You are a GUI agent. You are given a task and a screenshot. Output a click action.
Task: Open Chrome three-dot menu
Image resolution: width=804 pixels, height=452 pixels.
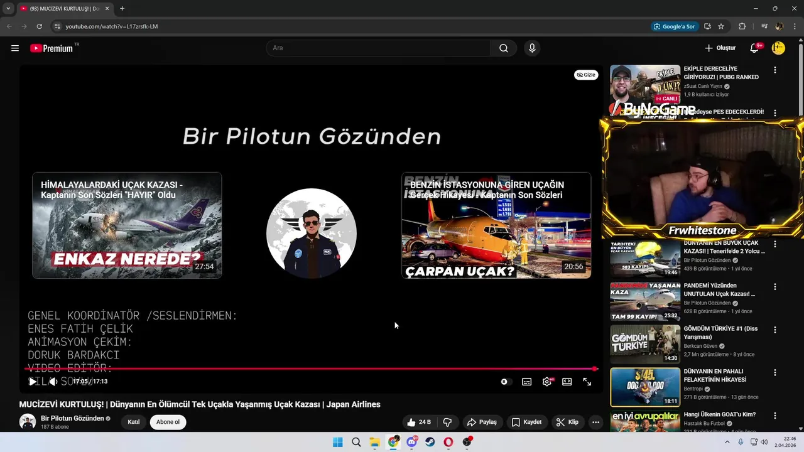(x=795, y=26)
